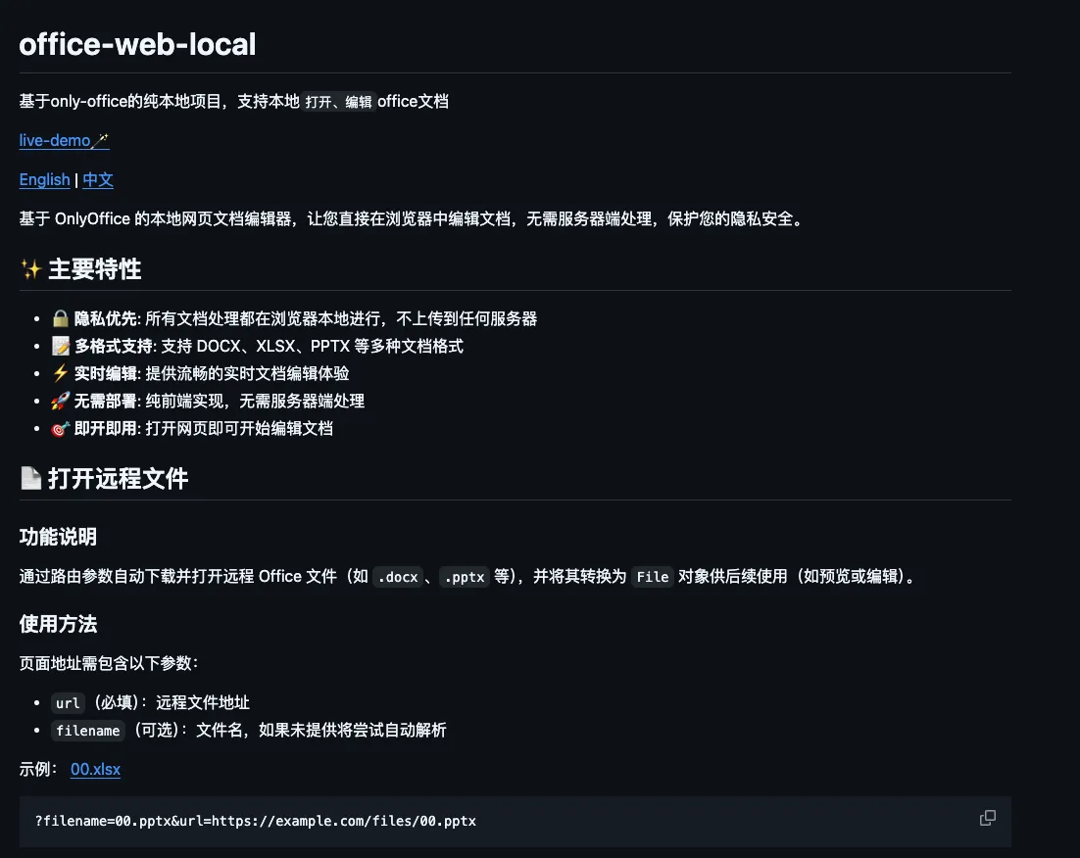Click the memo icon beside 多格式支持
The width and height of the screenshot is (1080, 858).
[x=61, y=346]
